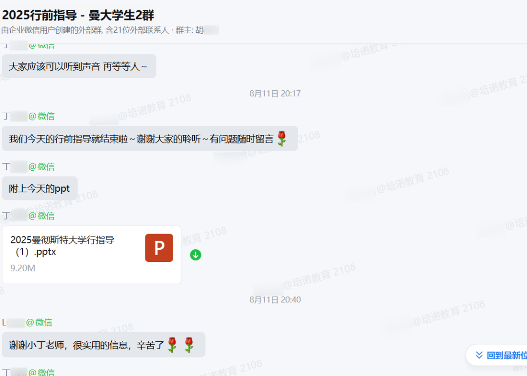The image size is (527, 376).
Task: Click the green download arrow icon
Action: (x=196, y=255)
